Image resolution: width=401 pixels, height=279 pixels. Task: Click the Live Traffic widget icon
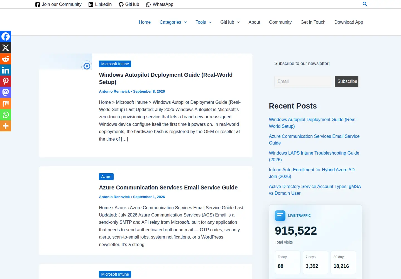click(280, 216)
